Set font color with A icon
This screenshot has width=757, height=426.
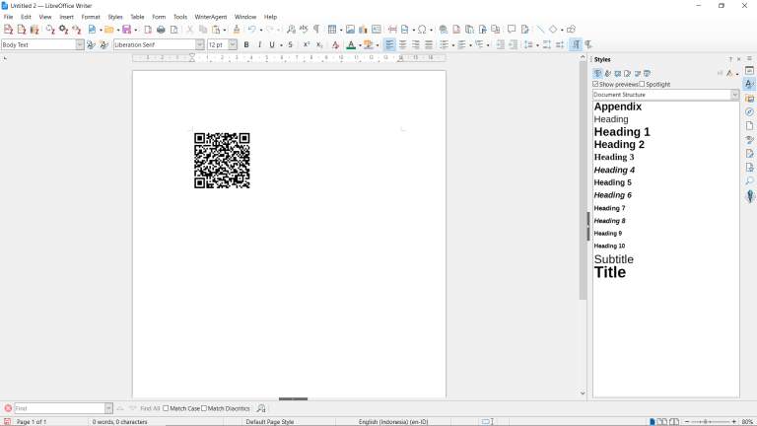[351, 44]
